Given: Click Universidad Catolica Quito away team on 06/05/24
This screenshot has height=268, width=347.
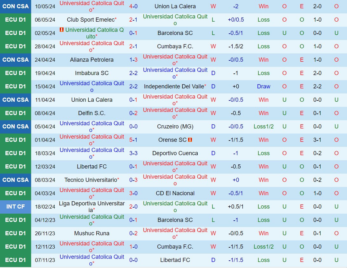Looking at the screenshot, I should click(175, 20).
